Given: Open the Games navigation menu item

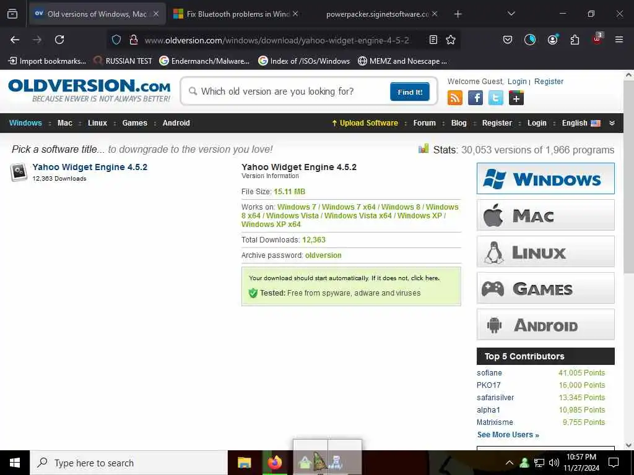Looking at the screenshot, I should point(134,123).
